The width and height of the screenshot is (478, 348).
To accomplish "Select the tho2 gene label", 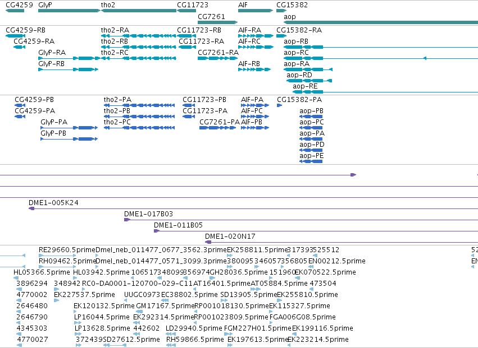I will 108,5.
